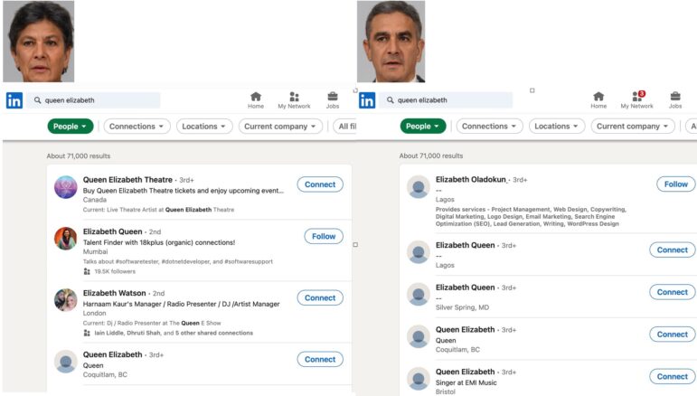Open the Locations filter in left window

click(204, 127)
